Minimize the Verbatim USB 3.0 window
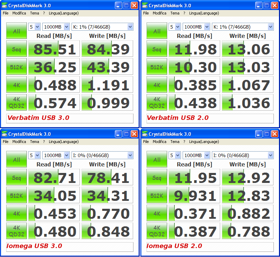The width and height of the screenshot is (280, 257). (x=118, y=6)
